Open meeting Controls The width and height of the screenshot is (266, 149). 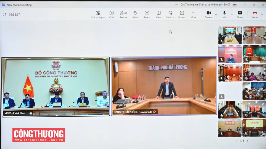click(170, 15)
